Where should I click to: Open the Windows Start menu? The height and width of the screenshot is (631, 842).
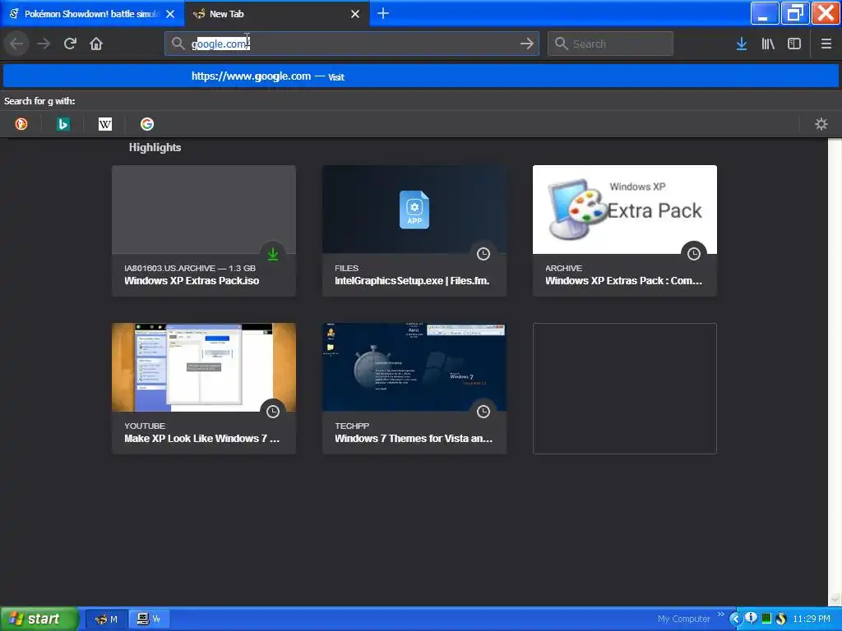[39, 619]
